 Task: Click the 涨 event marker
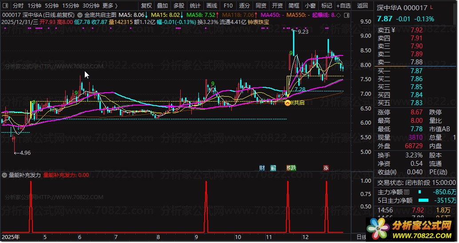[x=326, y=168]
